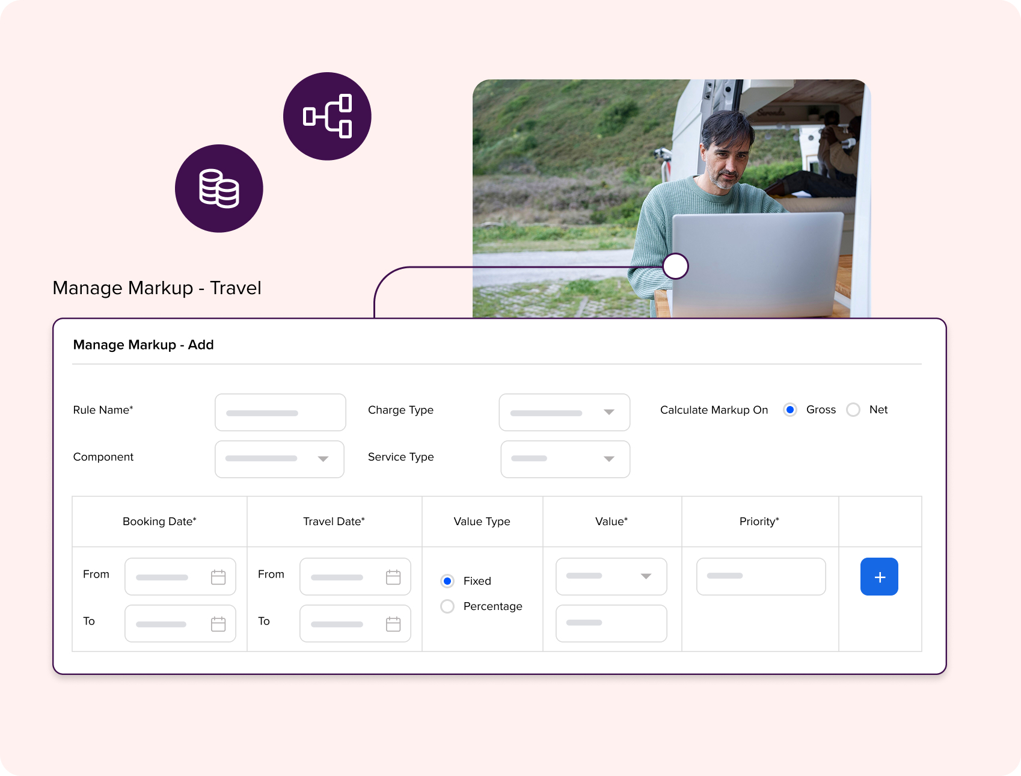Expand the Component dropdown
This screenshot has width=1021, height=776.
pos(280,459)
